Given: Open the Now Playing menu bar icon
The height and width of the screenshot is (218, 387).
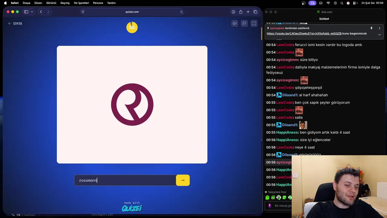Looking at the screenshot, I should point(335,3).
